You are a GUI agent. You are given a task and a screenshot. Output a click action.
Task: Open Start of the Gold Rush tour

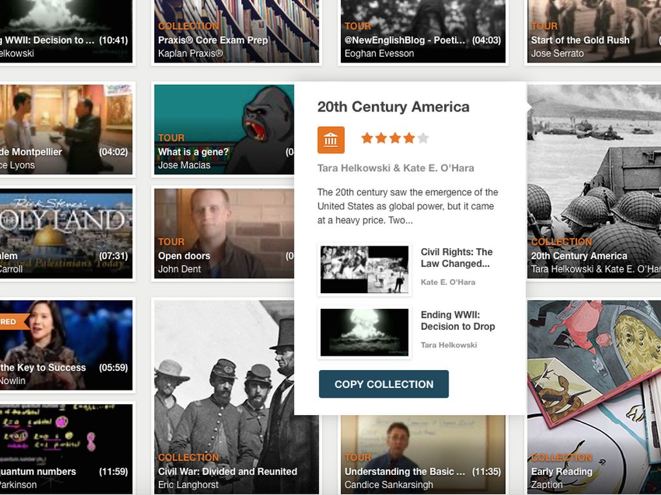[594, 32]
